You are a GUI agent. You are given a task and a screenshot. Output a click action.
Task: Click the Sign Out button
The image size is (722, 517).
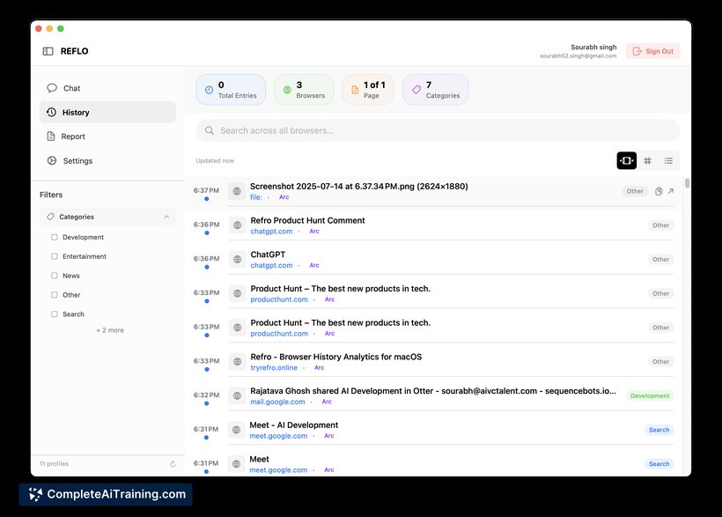652,51
